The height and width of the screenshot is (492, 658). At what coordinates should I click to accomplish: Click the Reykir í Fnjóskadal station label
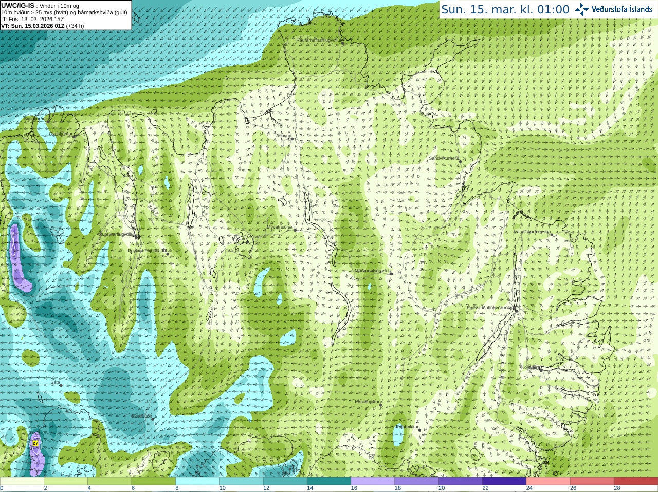tap(147, 251)
